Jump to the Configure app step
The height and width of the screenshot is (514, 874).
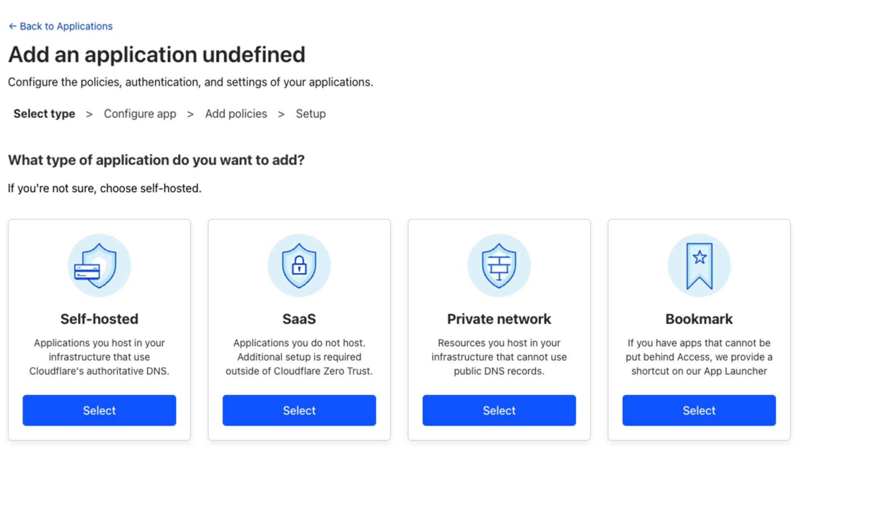[140, 114]
